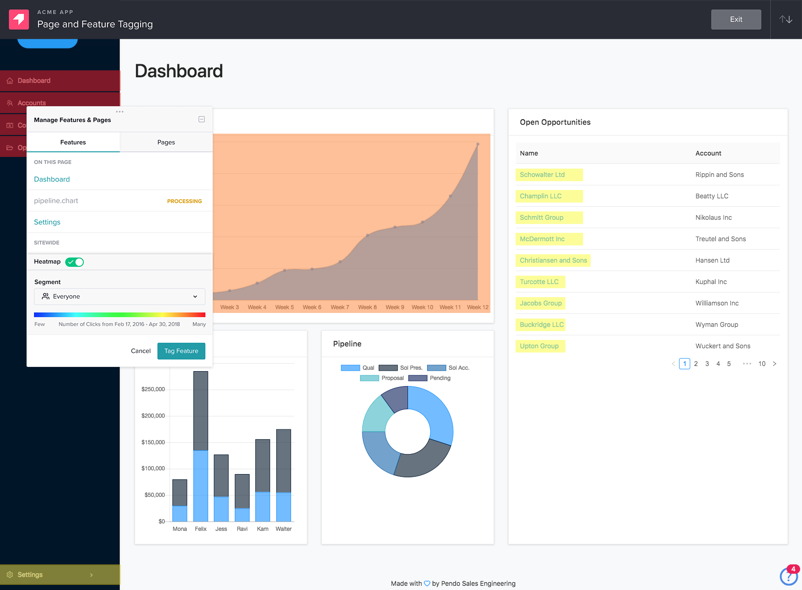
Task: Open the Schowalter Ltd opportunity
Action: (542, 175)
